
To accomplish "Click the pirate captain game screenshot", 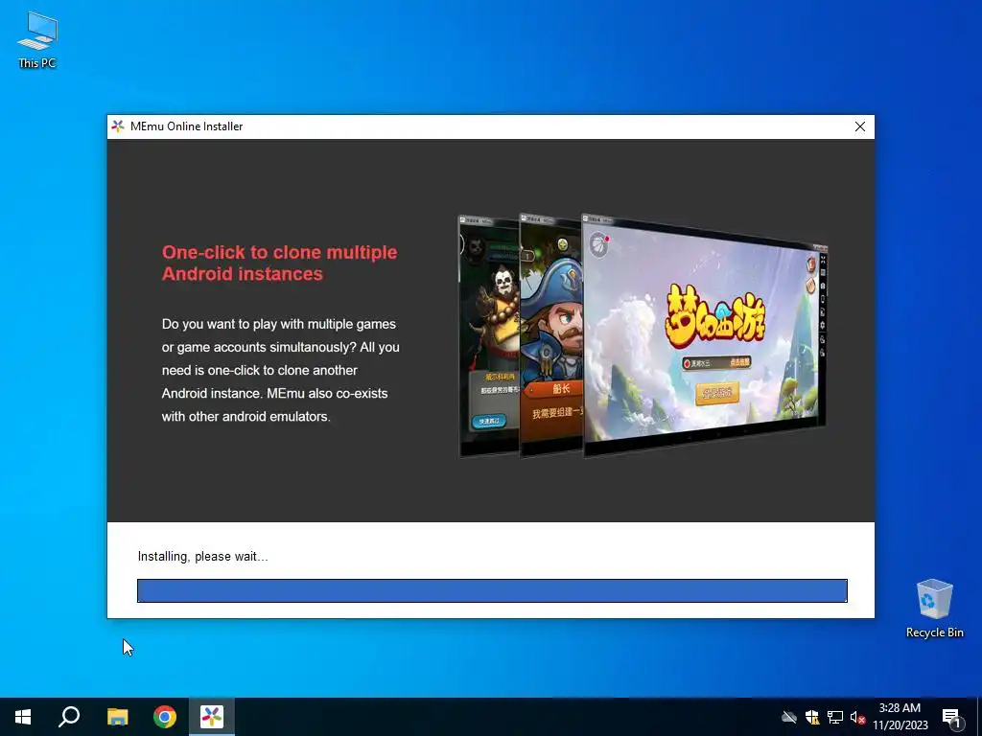I will 551,336.
